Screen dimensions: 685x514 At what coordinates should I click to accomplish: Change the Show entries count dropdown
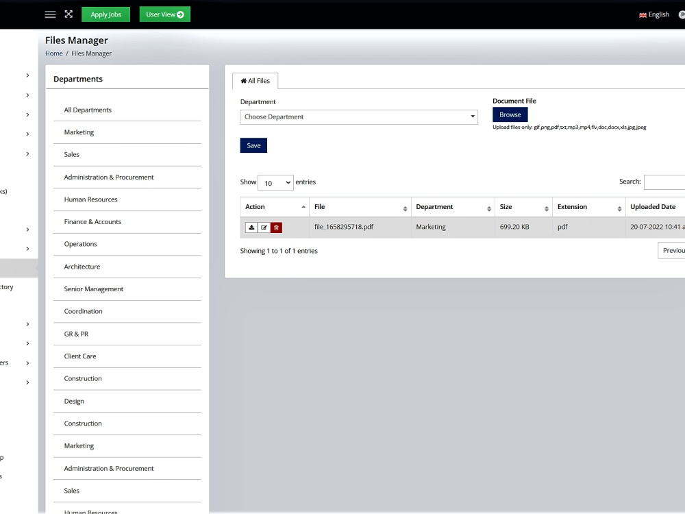[x=275, y=183]
